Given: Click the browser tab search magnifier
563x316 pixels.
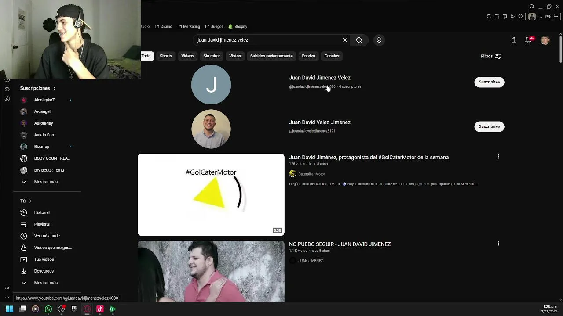Looking at the screenshot, I should tap(532, 7).
